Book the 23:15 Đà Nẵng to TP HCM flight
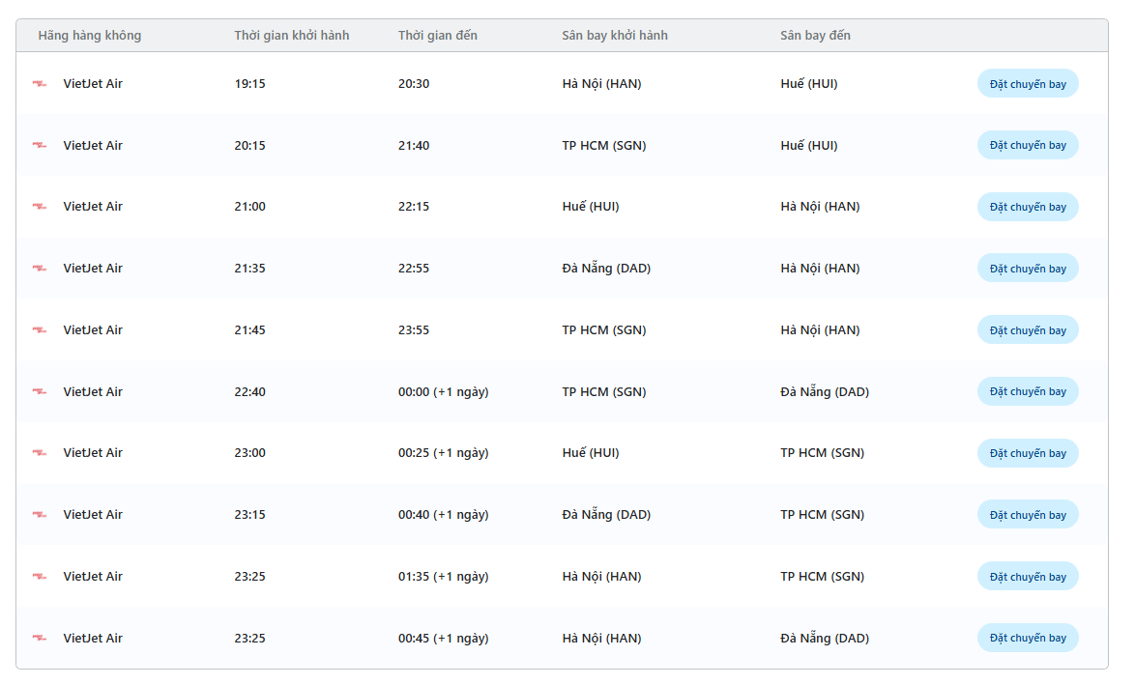This screenshot has width=1135, height=685. (x=1027, y=515)
